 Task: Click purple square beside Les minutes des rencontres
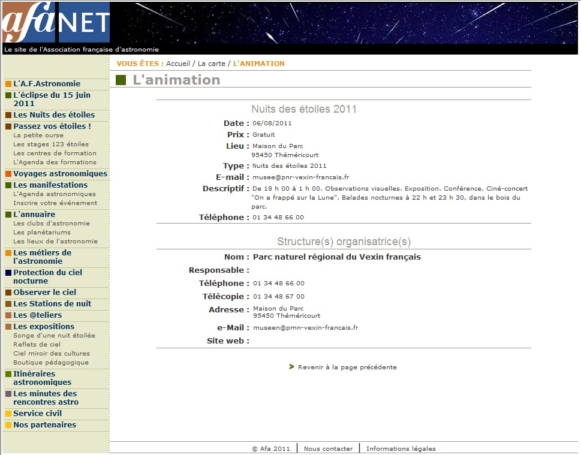[x=8, y=394]
